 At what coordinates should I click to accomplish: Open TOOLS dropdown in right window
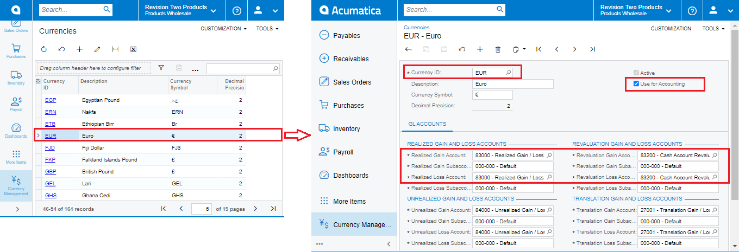pyautogui.click(x=713, y=28)
